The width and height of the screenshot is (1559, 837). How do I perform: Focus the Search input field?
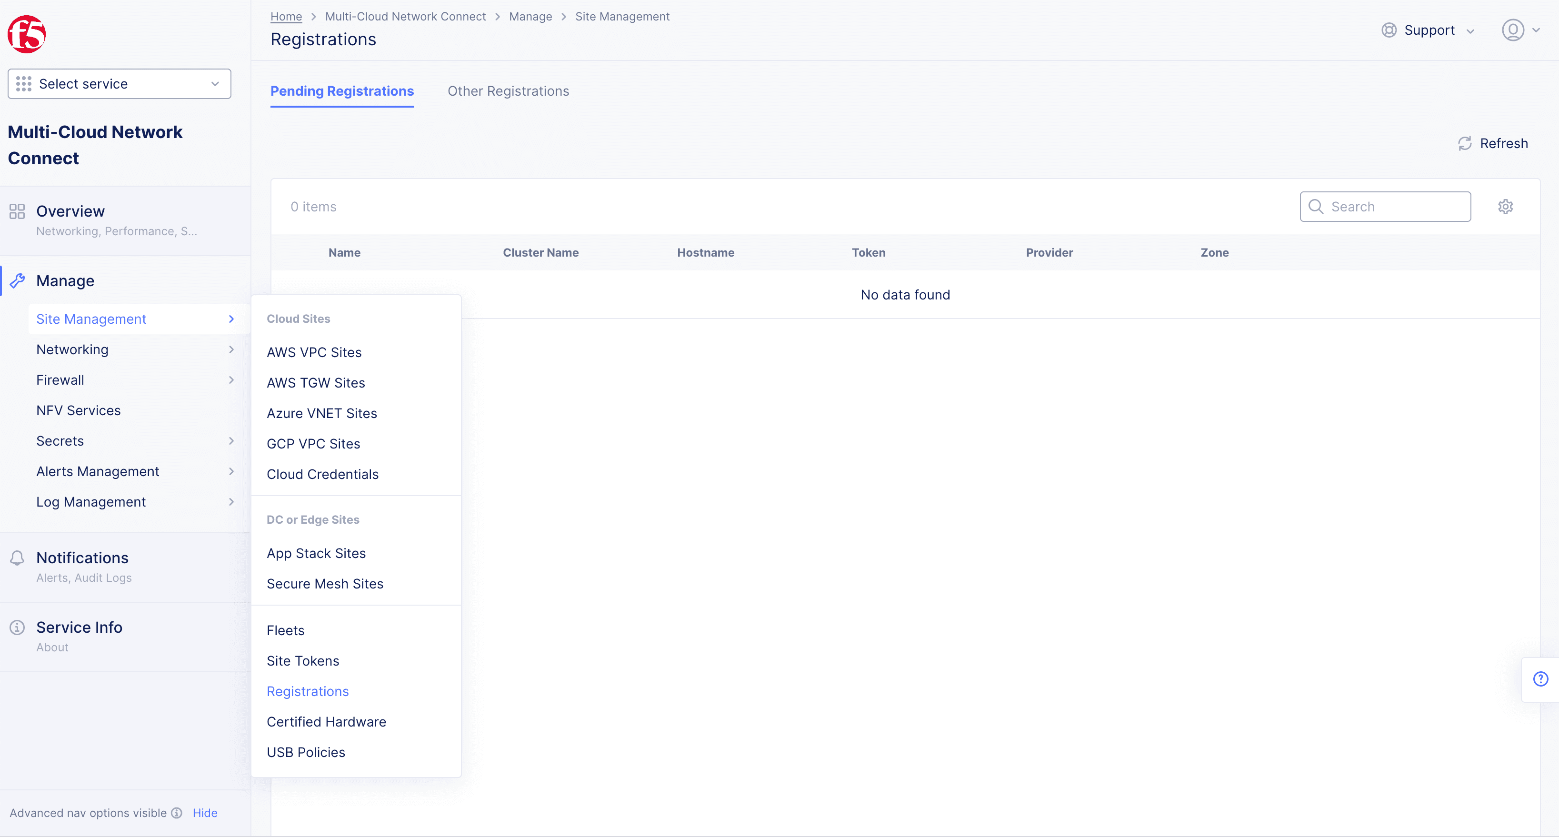[x=1385, y=206]
